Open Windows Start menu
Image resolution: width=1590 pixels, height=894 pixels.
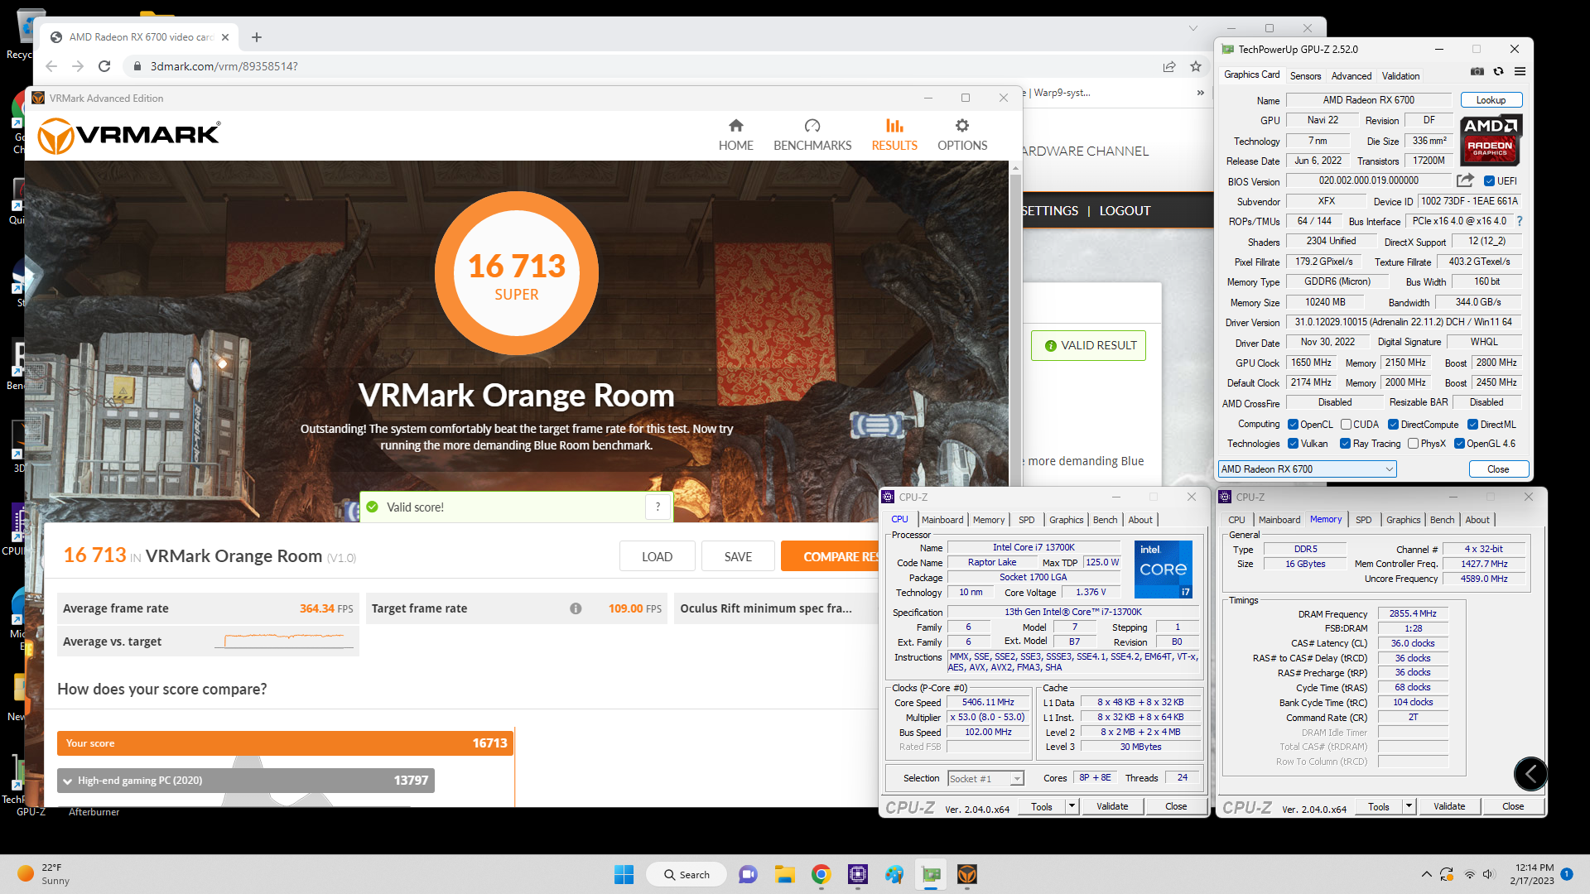tap(624, 874)
